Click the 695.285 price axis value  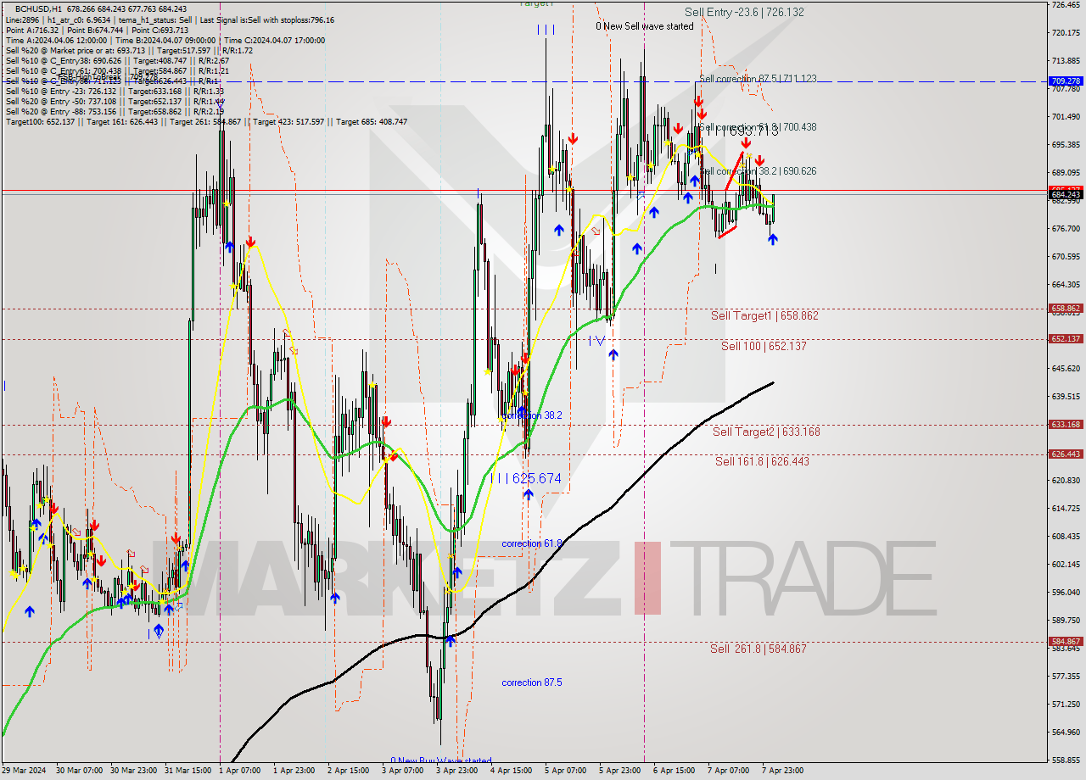[1066, 145]
